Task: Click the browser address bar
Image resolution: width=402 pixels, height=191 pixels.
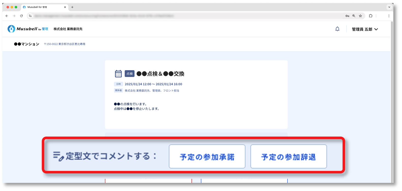Action: [178, 16]
